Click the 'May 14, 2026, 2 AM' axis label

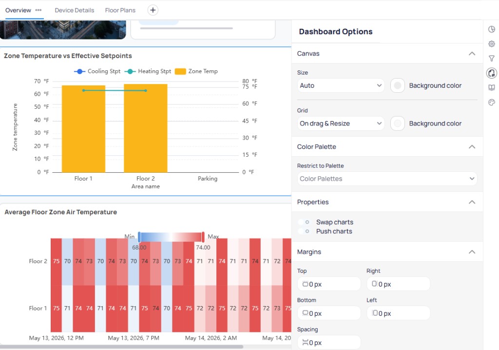(211, 338)
